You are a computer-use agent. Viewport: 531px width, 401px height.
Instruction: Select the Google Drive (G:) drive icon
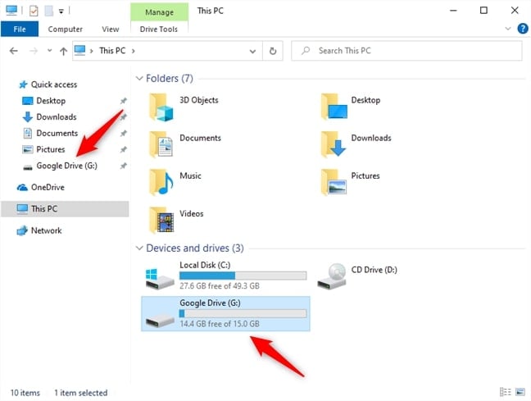pyautogui.click(x=160, y=320)
